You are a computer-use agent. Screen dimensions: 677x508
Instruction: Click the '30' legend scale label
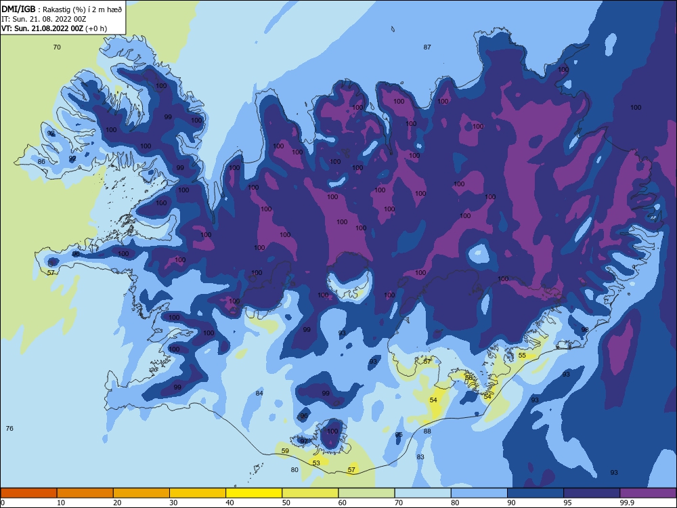click(173, 503)
